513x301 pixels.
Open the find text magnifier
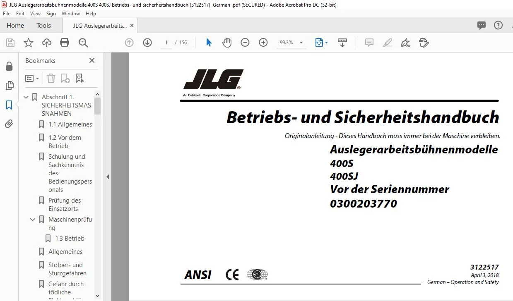tap(83, 43)
